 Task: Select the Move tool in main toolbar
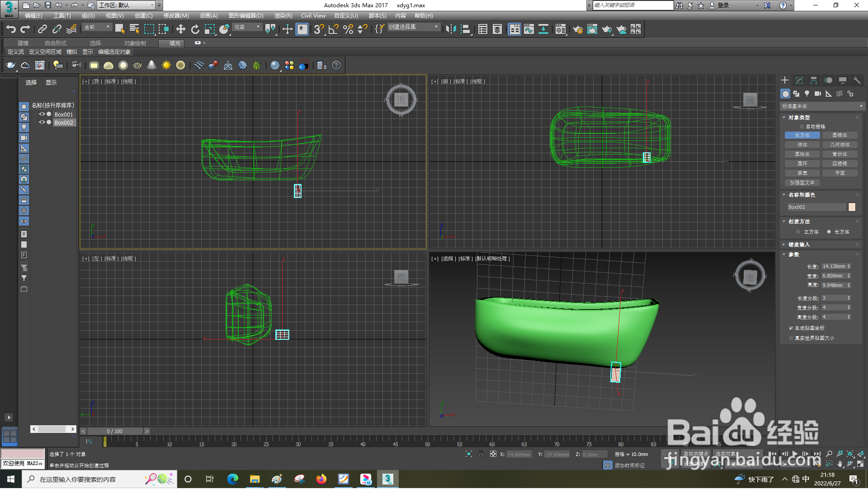pos(180,29)
